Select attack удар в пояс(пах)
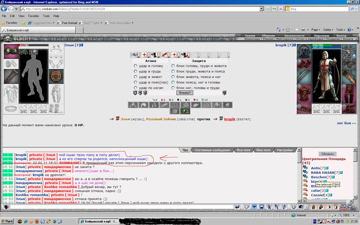Screen dimensions: 360x225 tap(135, 82)
